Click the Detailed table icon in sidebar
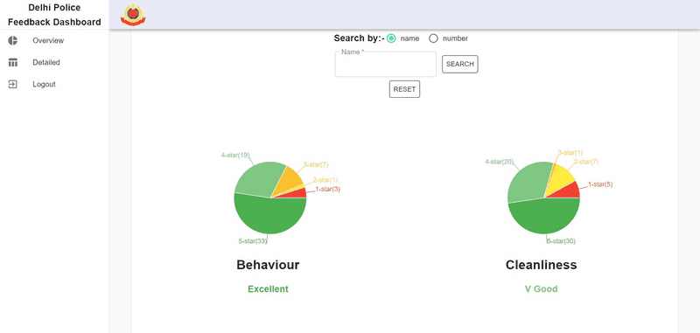This screenshot has width=700, height=333. coord(12,62)
